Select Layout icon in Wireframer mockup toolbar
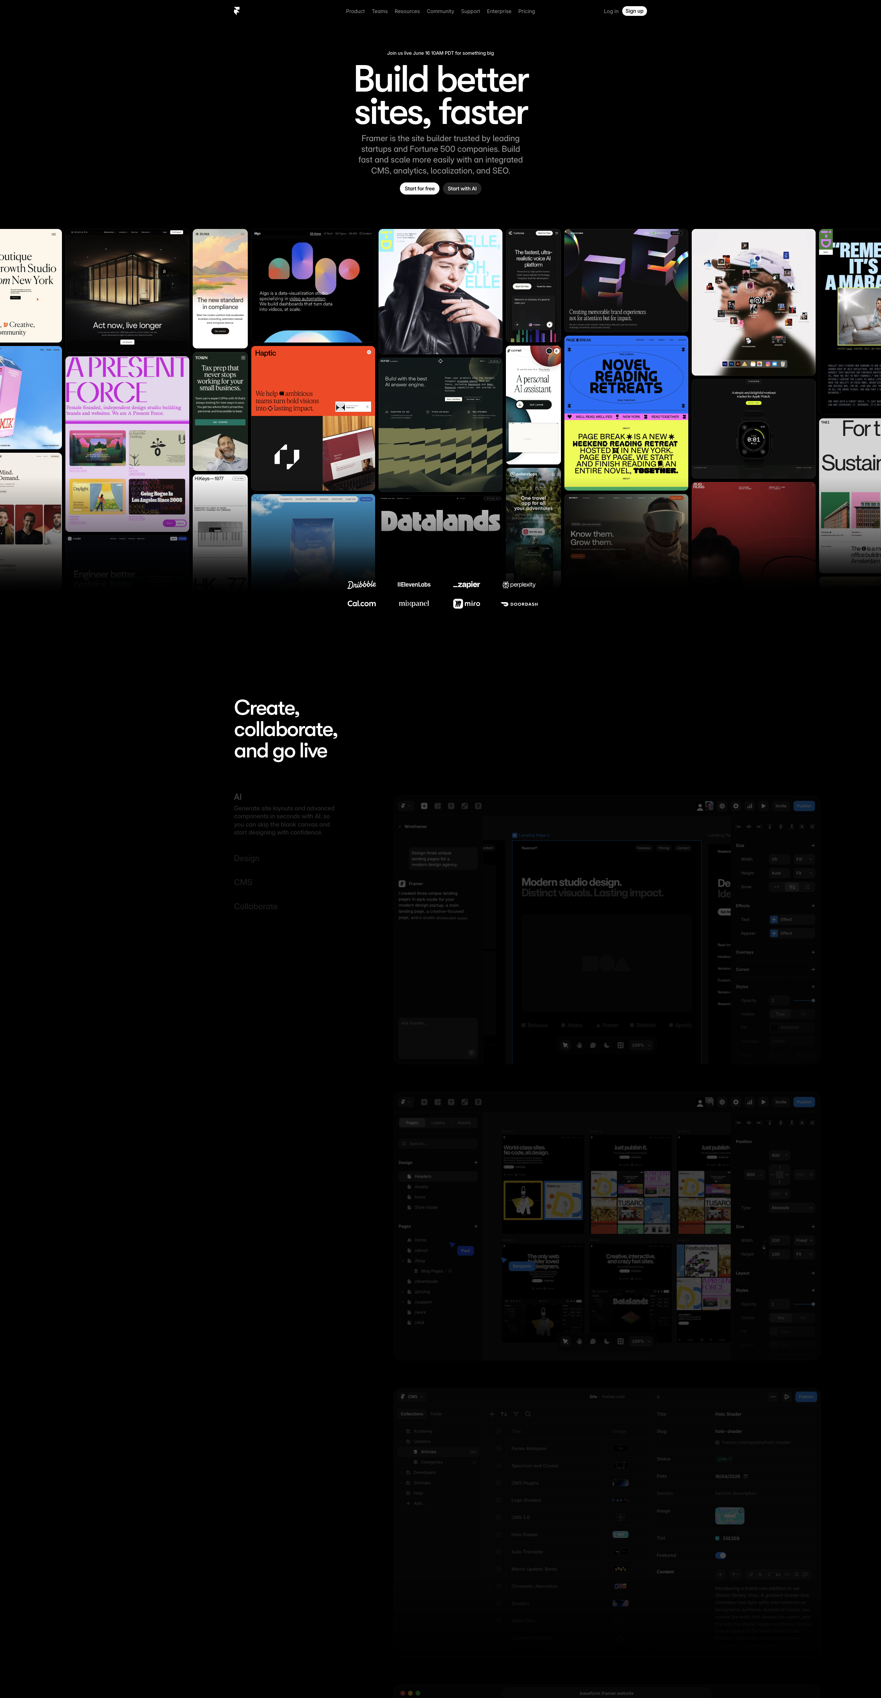This screenshot has width=881, height=1698. point(437,806)
